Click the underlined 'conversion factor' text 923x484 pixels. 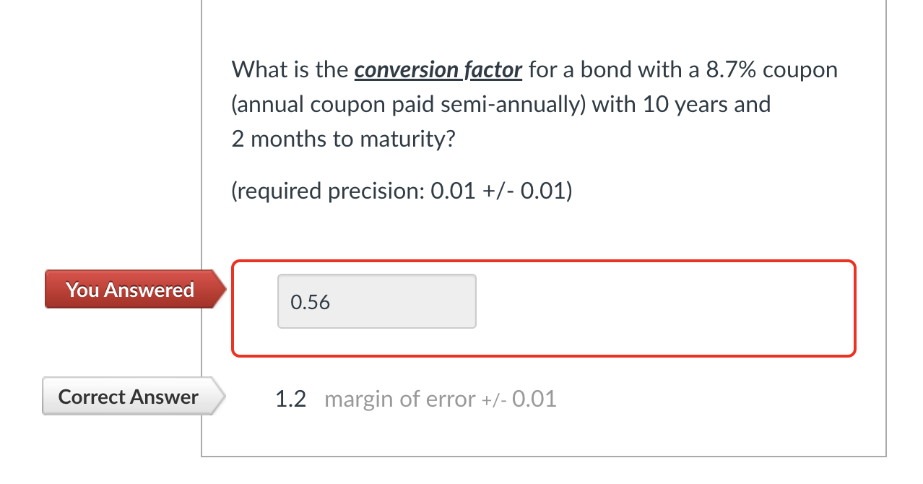pyautogui.click(x=438, y=69)
